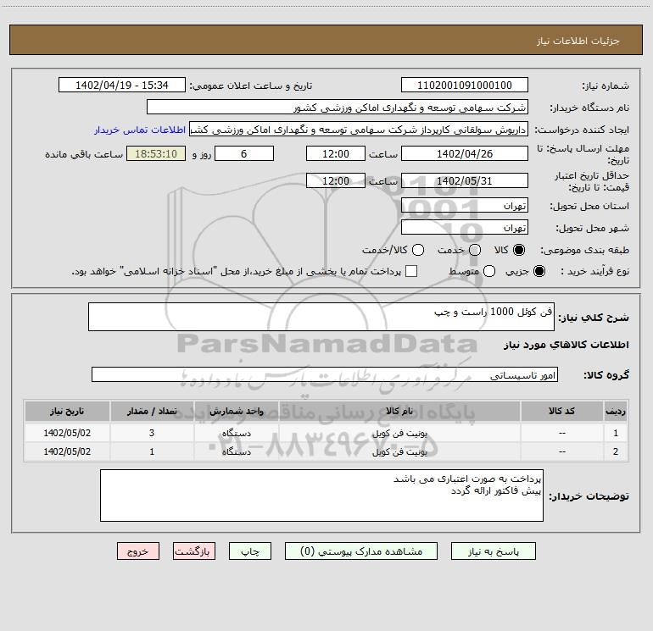
Task: Click the request creator field داریوش سولقانی
Action: 359,129
